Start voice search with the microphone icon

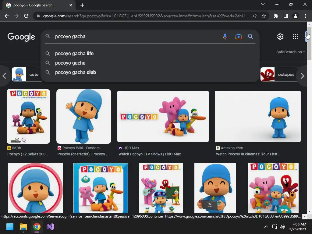(x=225, y=37)
